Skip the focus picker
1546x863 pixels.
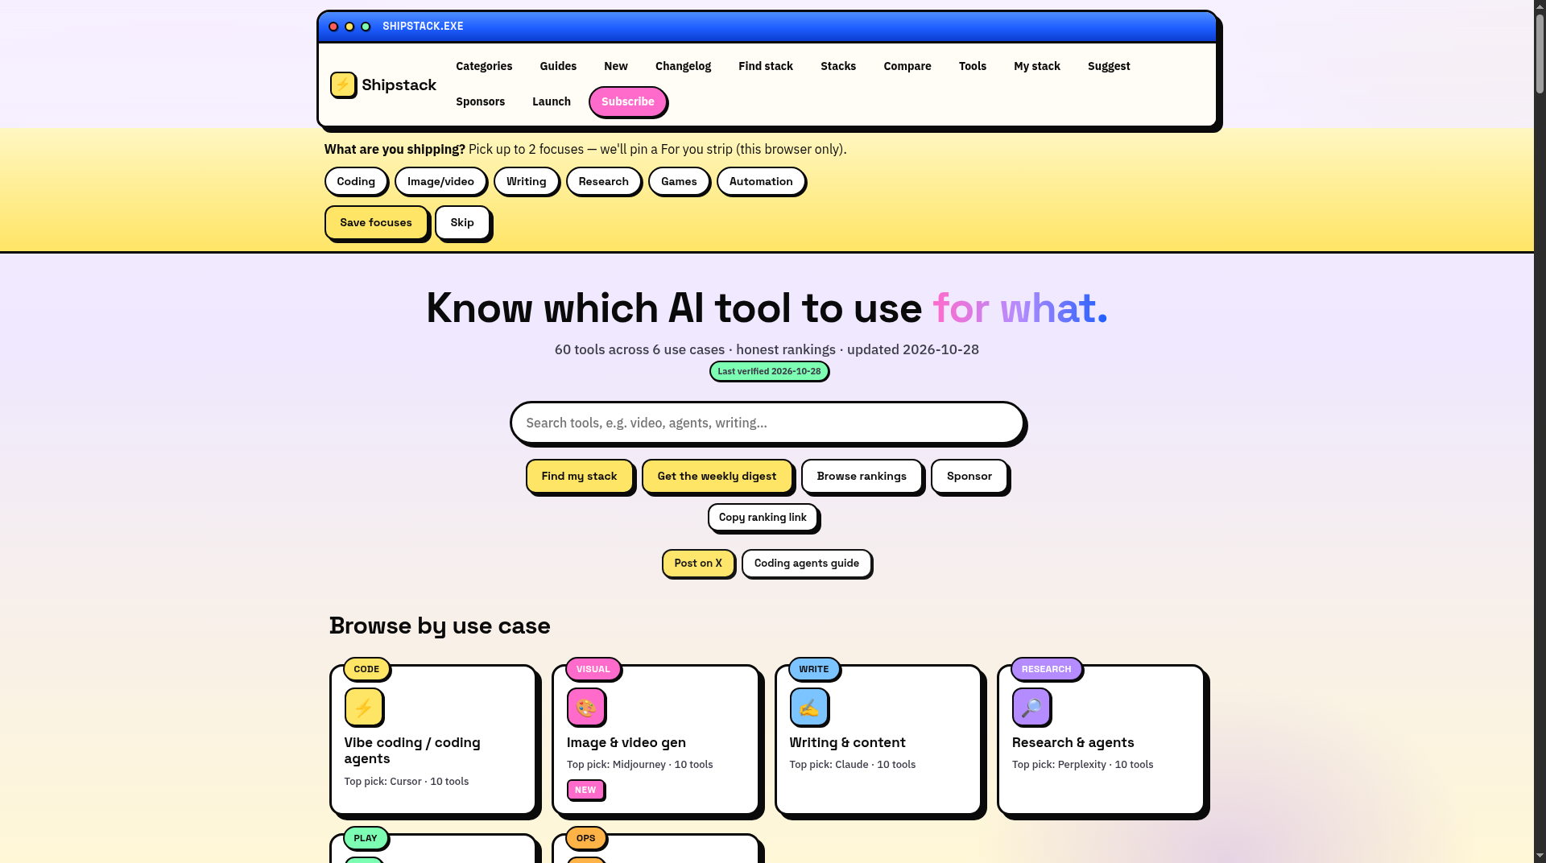tap(462, 222)
